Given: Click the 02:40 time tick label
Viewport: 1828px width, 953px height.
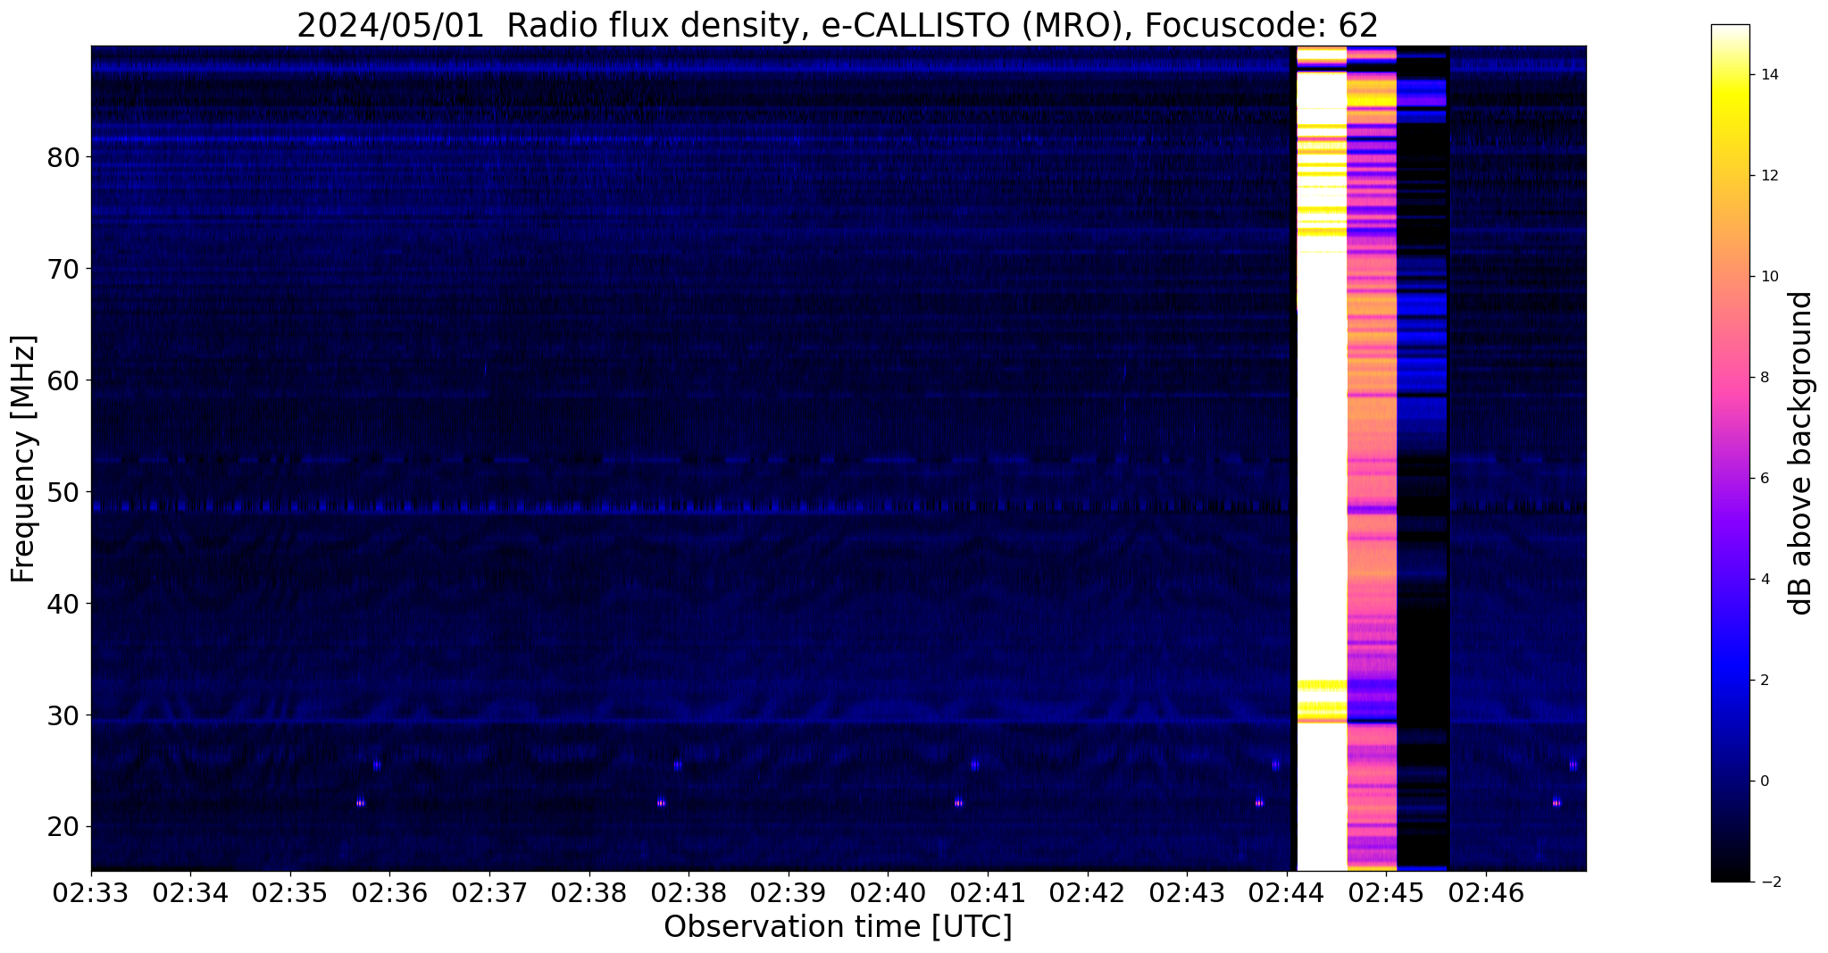Looking at the screenshot, I should pyautogui.click(x=889, y=891).
